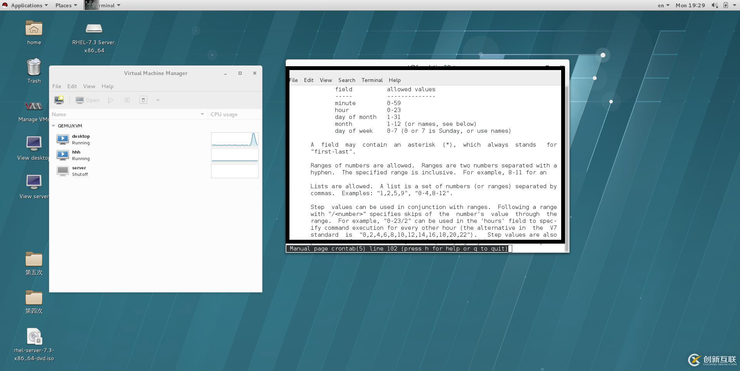Sort by the Name column header
The image size is (740, 371).
(129, 114)
